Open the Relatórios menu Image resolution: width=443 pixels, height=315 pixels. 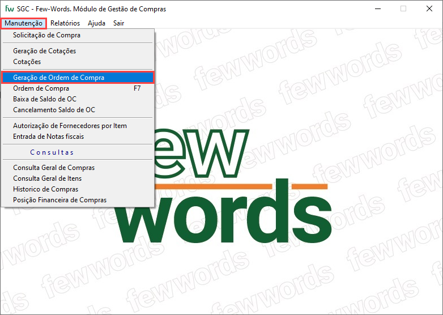pos(65,23)
